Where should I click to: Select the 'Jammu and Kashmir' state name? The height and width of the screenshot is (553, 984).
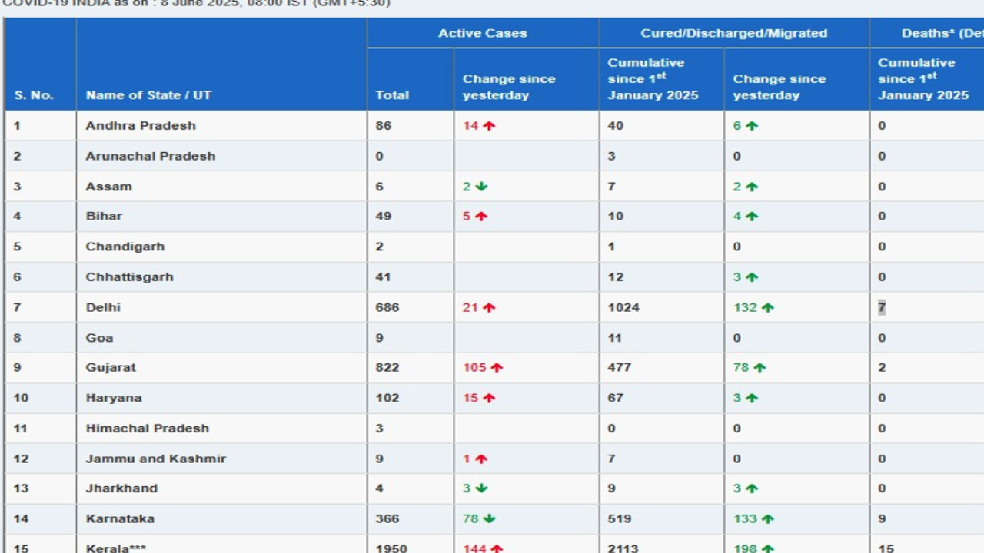(x=156, y=459)
